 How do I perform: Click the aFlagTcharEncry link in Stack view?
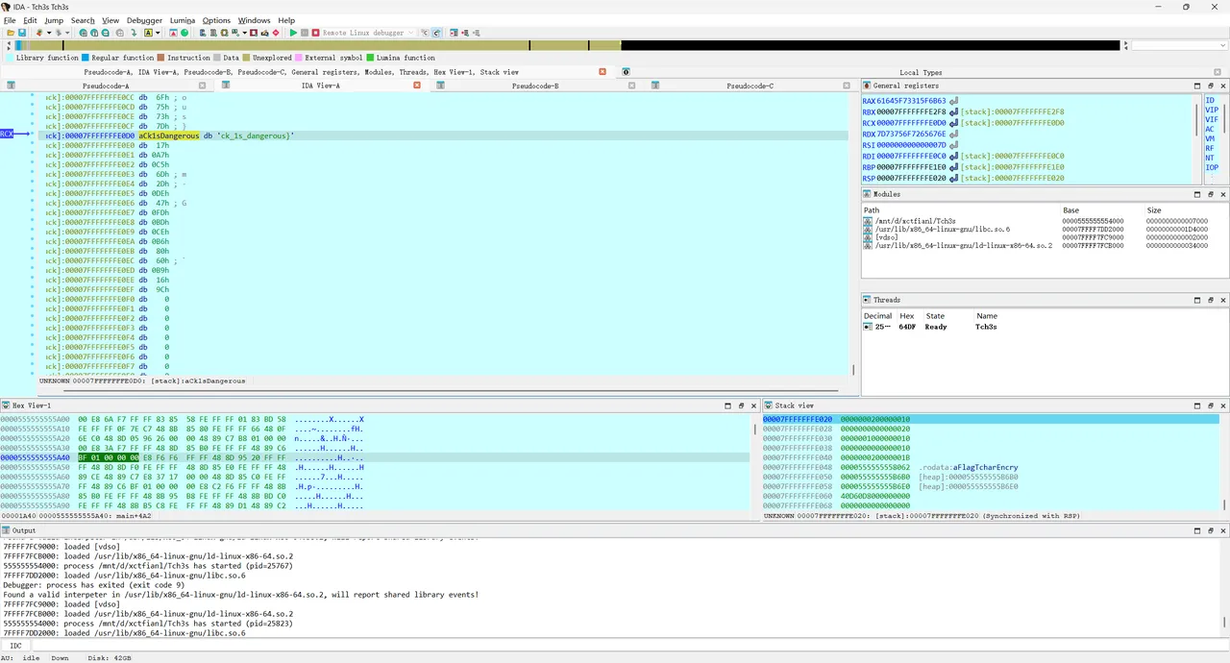click(985, 467)
